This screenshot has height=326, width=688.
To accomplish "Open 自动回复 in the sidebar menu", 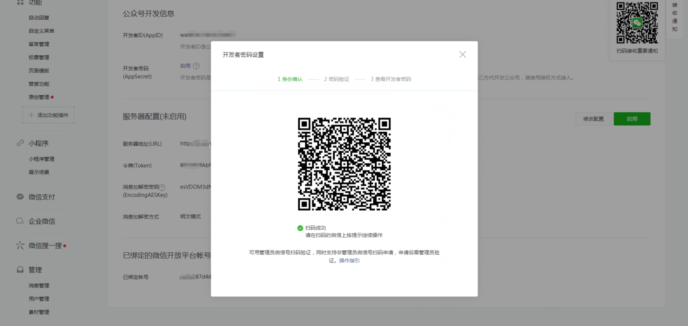I will [39, 18].
